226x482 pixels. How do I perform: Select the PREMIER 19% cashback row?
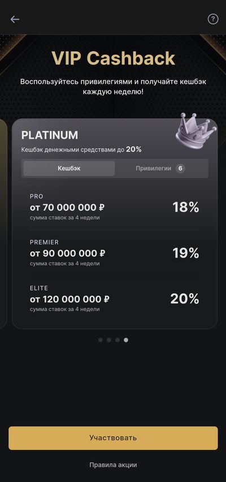(115, 253)
